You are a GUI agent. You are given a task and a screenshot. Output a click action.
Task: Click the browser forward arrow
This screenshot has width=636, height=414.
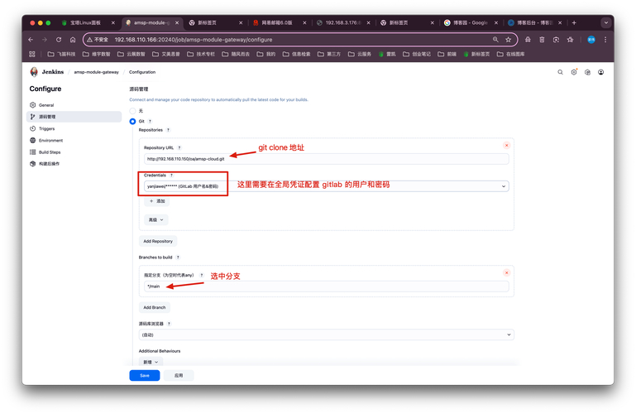(45, 40)
